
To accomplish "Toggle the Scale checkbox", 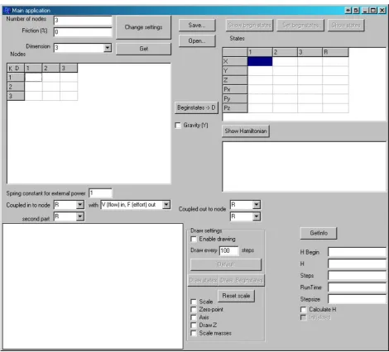I will [194, 302].
